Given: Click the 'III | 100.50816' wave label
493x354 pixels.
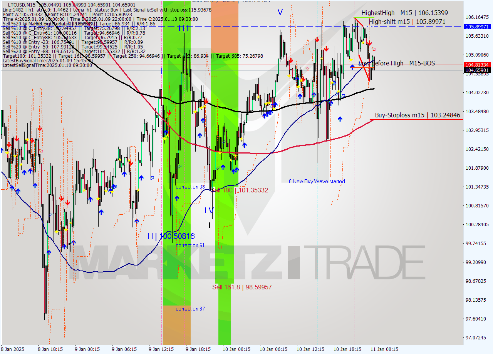Looking at the screenshot, I should (x=171, y=236).
